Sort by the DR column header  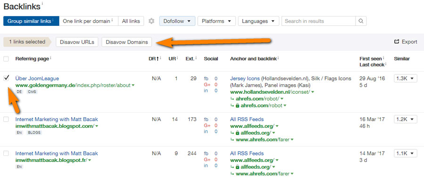coord(153,58)
